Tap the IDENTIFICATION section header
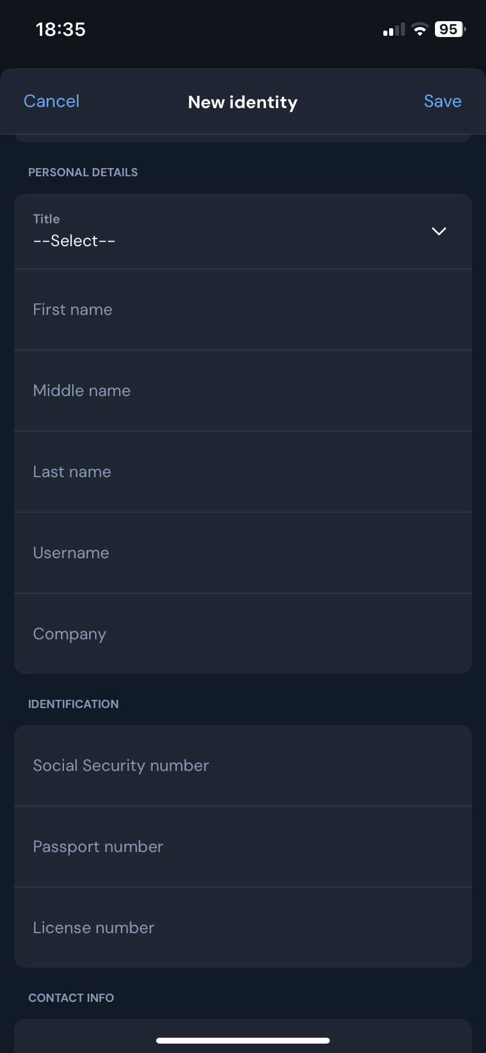This screenshot has width=486, height=1053. coord(73,704)
